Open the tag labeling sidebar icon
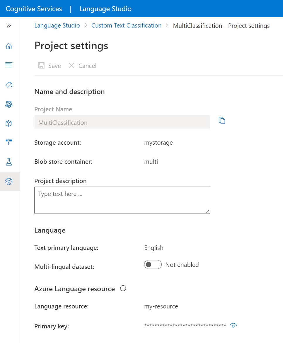 [9, 85]
